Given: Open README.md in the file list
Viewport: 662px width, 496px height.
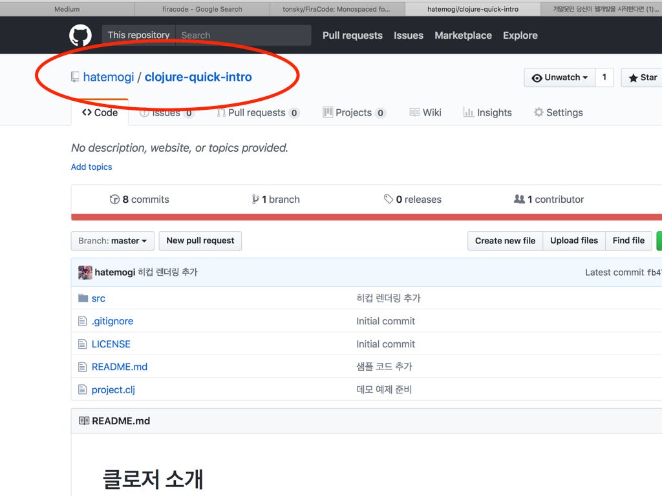Looking at the screenshot, I should [120, 367].
